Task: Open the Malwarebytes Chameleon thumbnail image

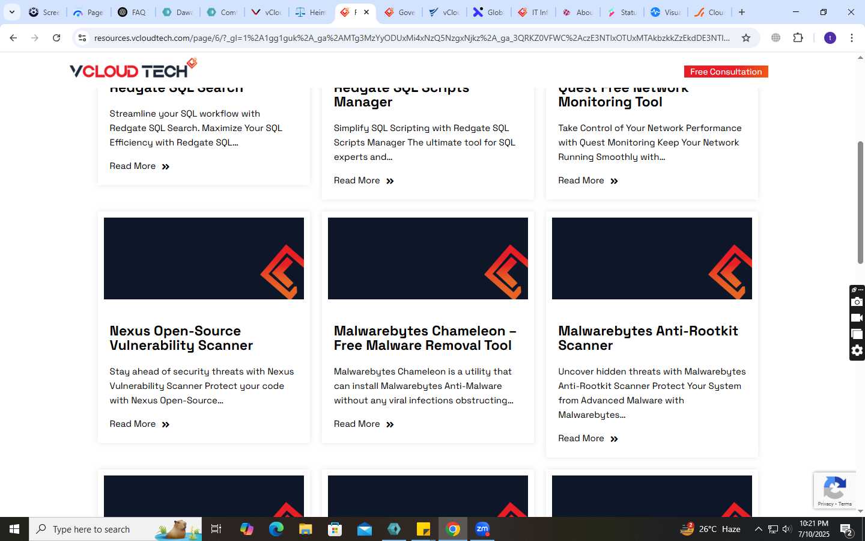Action: (x=428, y=258)
